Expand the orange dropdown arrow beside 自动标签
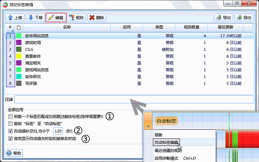The height and width of the screenshot is (162, 259). [x=148, y=126]
